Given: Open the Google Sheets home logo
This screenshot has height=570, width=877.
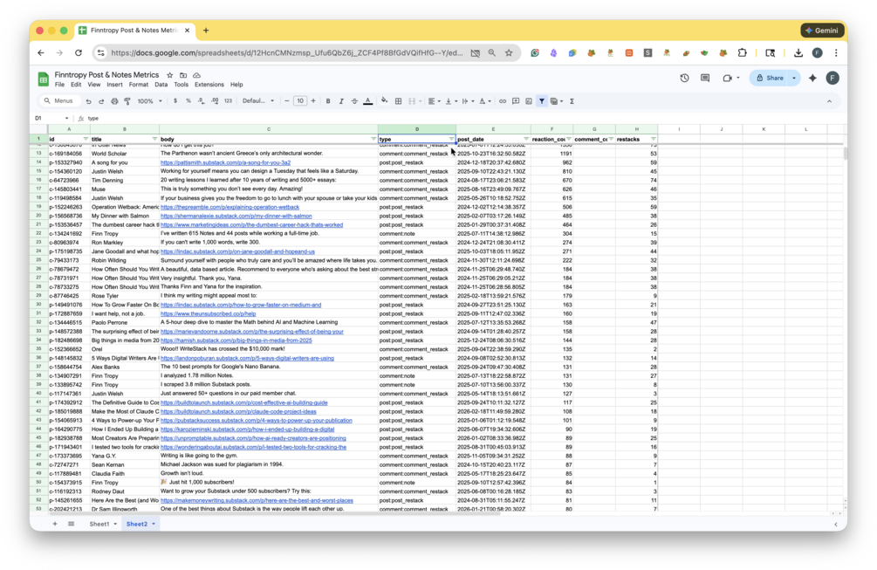Looking at the screenshot, I should [43, 79].
